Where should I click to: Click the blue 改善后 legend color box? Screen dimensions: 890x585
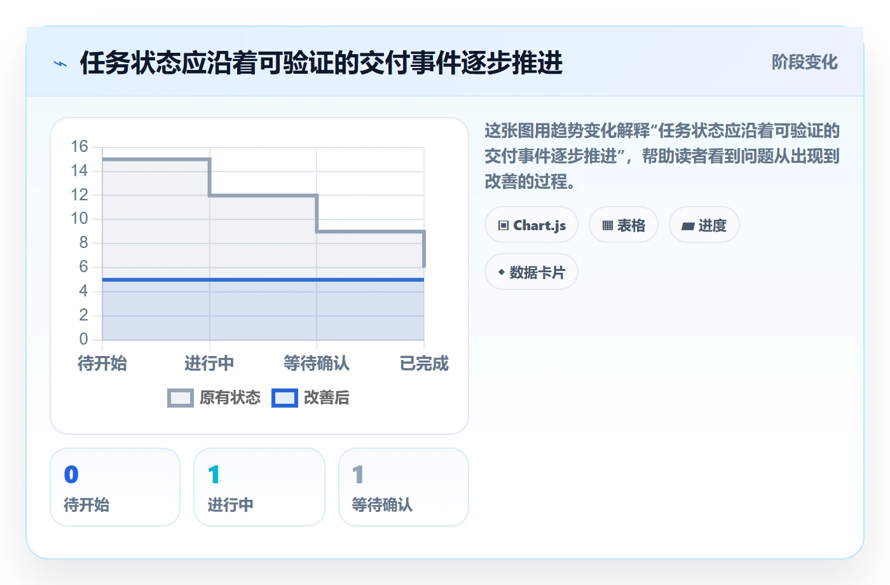point(285,398)
